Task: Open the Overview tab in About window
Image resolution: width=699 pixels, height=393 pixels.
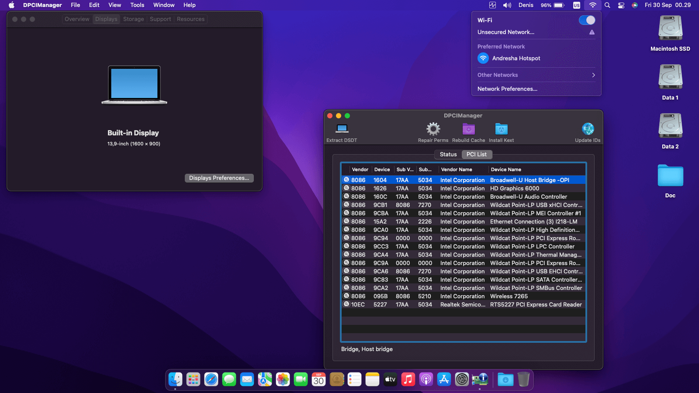Action: 77,19
